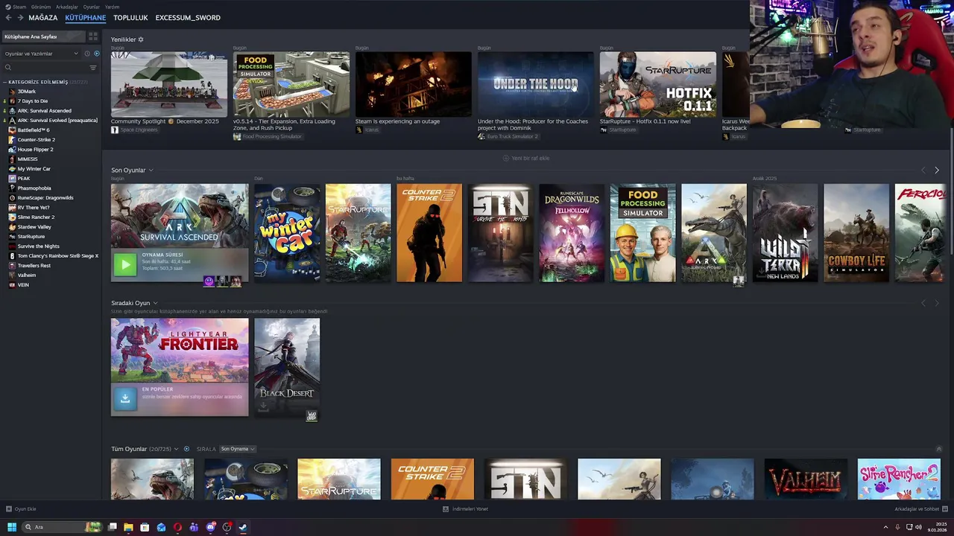The width and height of the screenshot is (954, 536).
Task: Open the recent activity clock filter
Action: [87, 54]
